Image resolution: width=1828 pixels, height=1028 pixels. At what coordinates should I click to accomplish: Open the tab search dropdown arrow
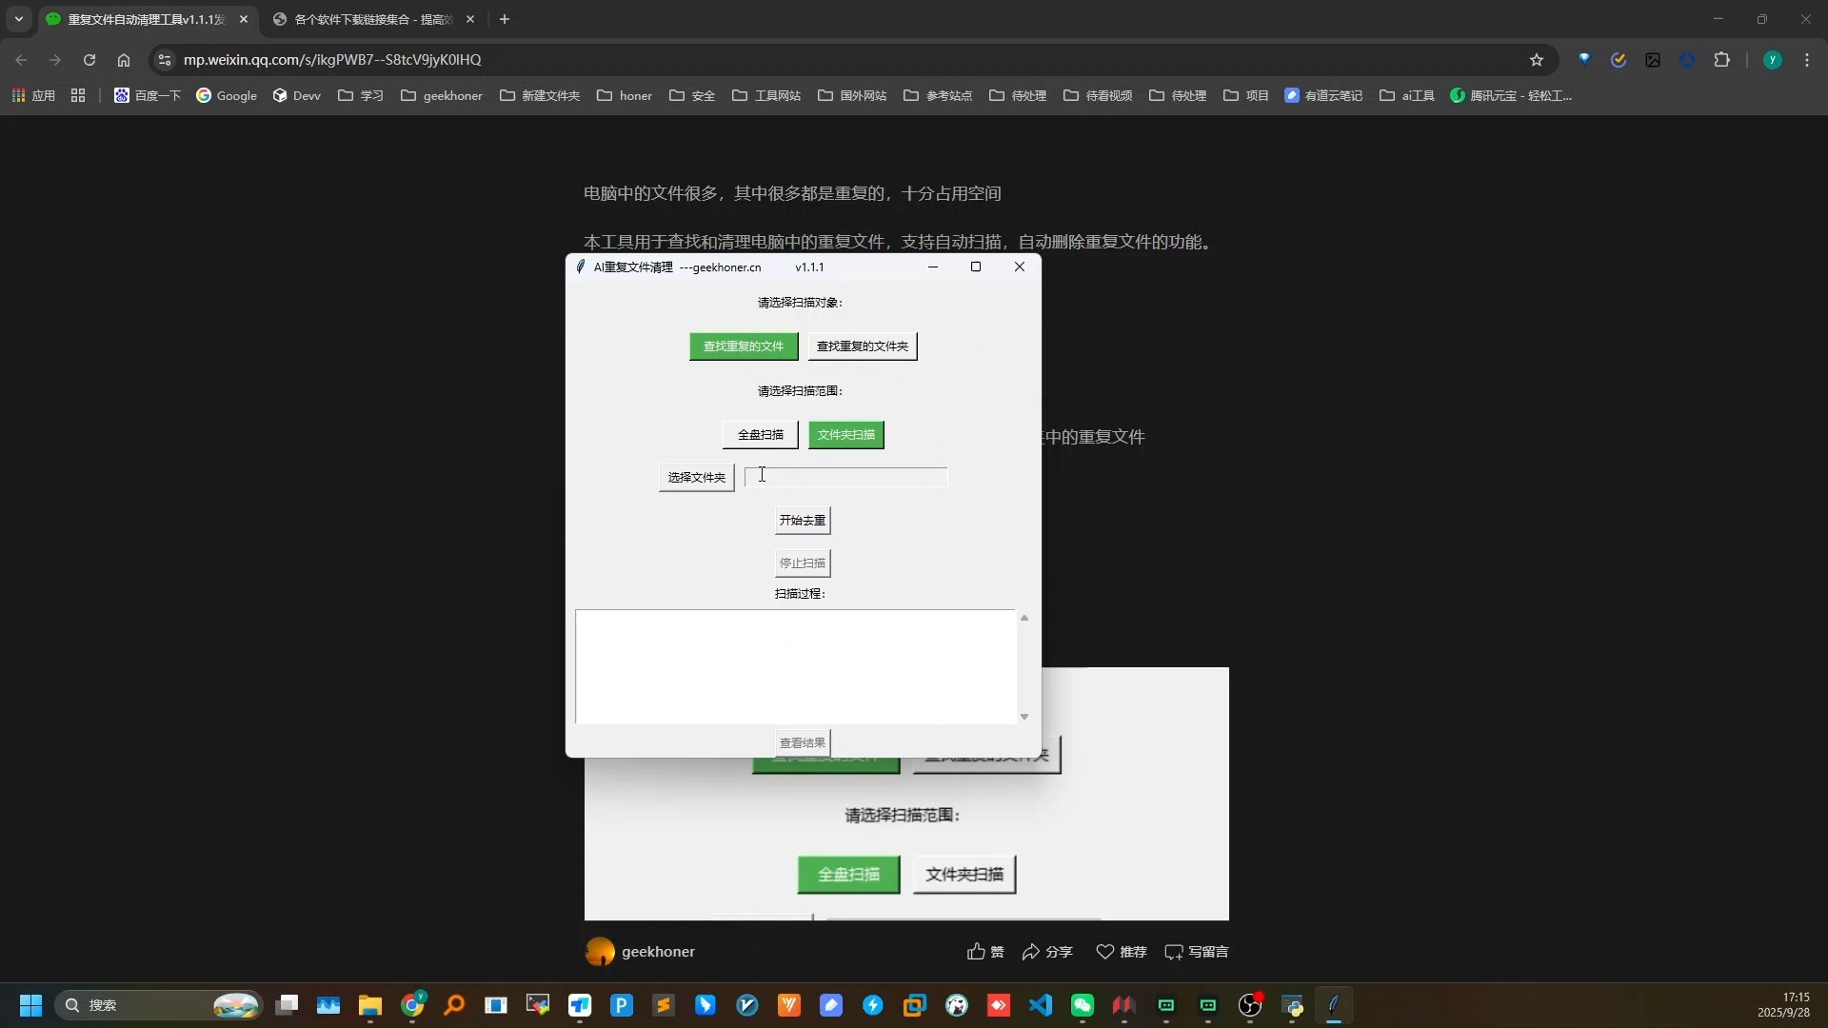tap(18, 19)
